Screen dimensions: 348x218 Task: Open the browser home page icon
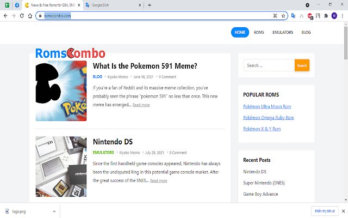point(30,16)
